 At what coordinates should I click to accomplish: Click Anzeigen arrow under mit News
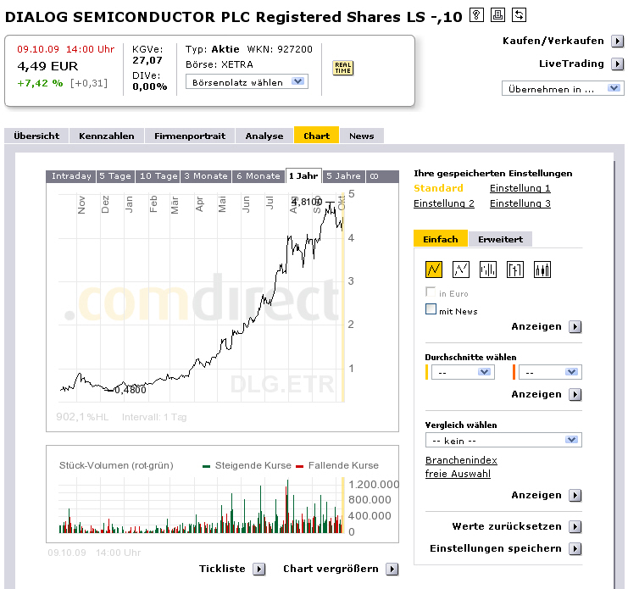[x=575, y=327]
